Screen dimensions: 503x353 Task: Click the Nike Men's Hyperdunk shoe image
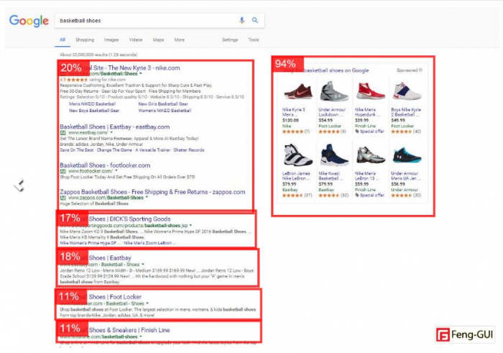tap(370, 91)
